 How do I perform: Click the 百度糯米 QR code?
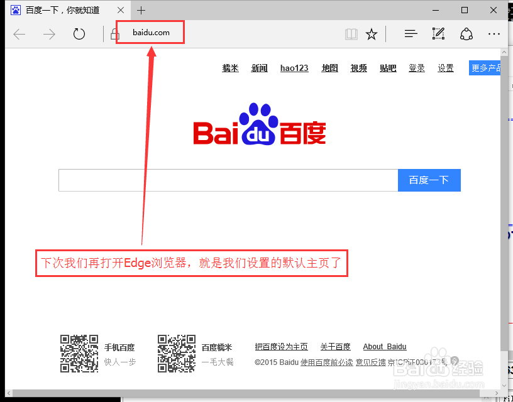(x=177, y=353)
